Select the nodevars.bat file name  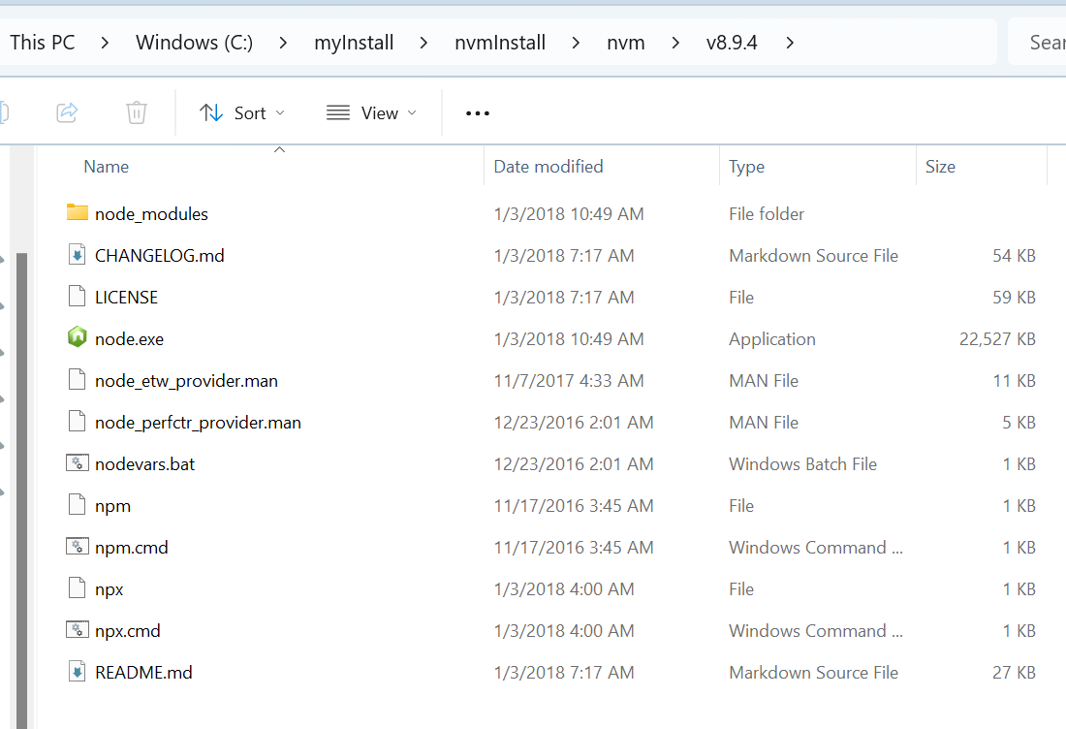click(x=144, y=463)
